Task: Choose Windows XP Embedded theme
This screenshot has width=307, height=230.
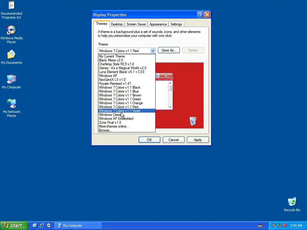Action: click(127, 119)
